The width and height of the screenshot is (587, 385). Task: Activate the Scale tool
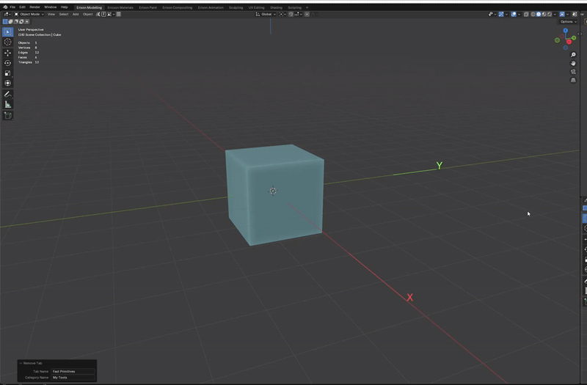point(7,73)
